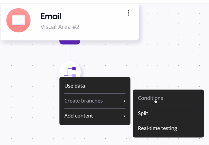Image resolution: width=209 pixels, height=145 pixels.
Task: Choose the Add content menu entry
Action: coord(79,116)
